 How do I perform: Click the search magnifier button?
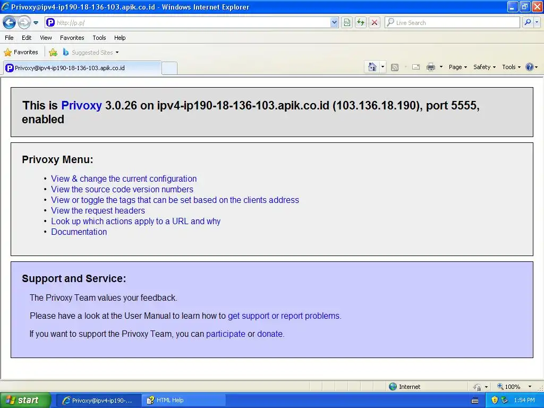tap(528, 22)
